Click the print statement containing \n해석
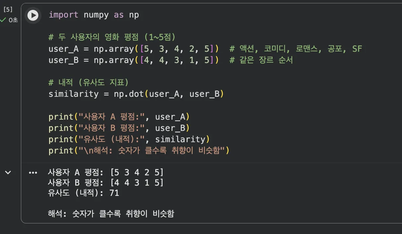The width and height of the screenshot is (402, 234). click(x=139, y=150)
